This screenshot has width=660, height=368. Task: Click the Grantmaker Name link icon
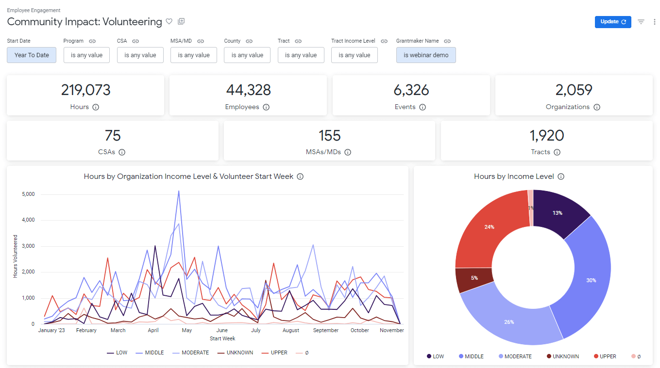coord(447,41)
